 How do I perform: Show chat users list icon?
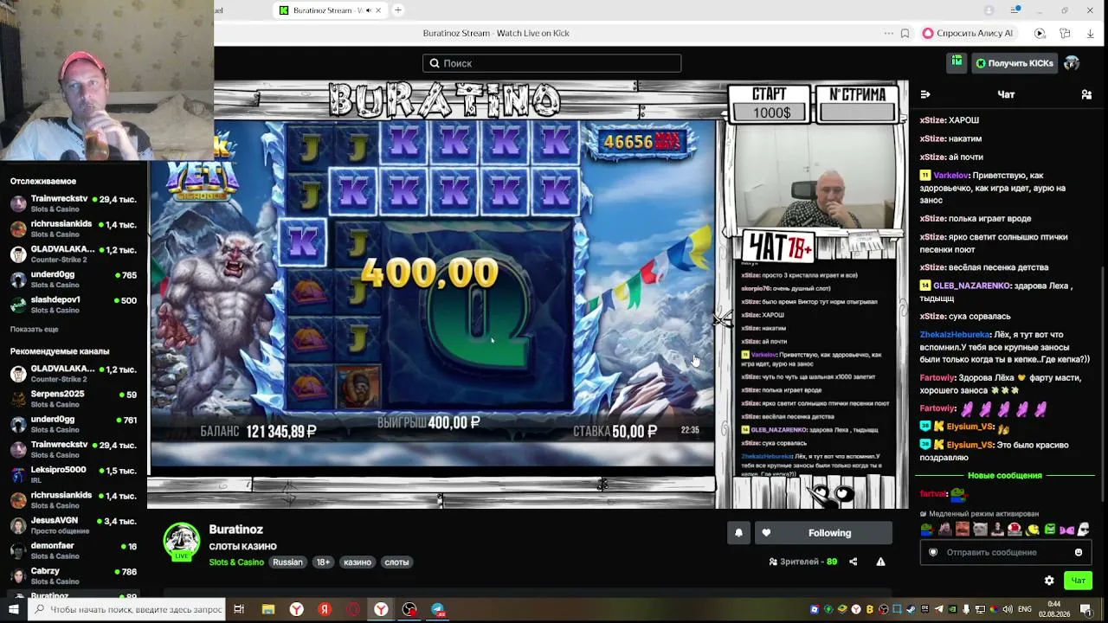click(x=1086, y=94)
